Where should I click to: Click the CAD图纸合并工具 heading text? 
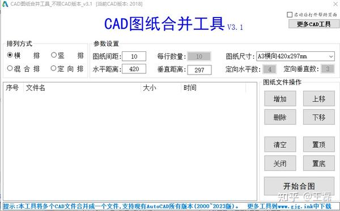coord(164,24)
